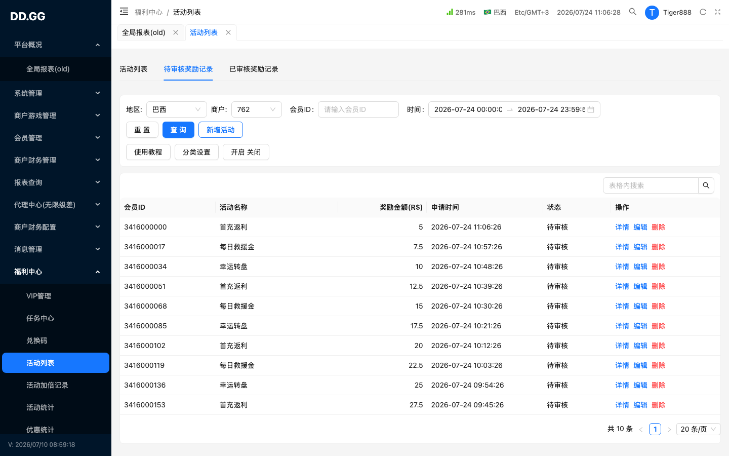Image resolution: width=729 pixels, height=456 pixels.
Task: Expand the 商户财务配置 menu group
Action: click(56, 227)
